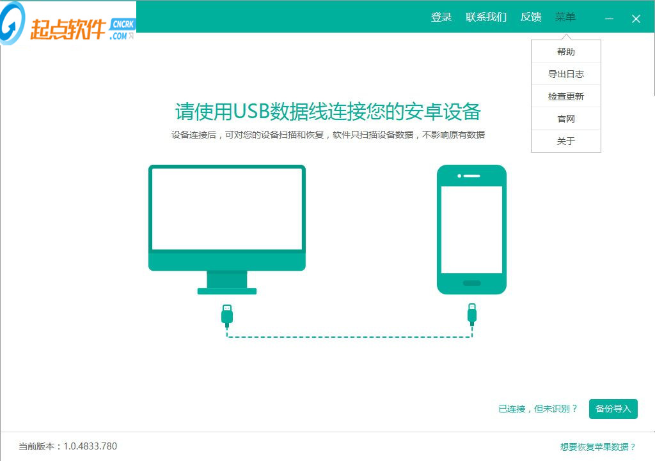Select 检查更新 to check updates
Screen dimensions: 655x461
point(566,96)
